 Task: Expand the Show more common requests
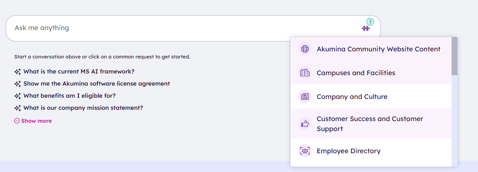click(x=33, y=121)
